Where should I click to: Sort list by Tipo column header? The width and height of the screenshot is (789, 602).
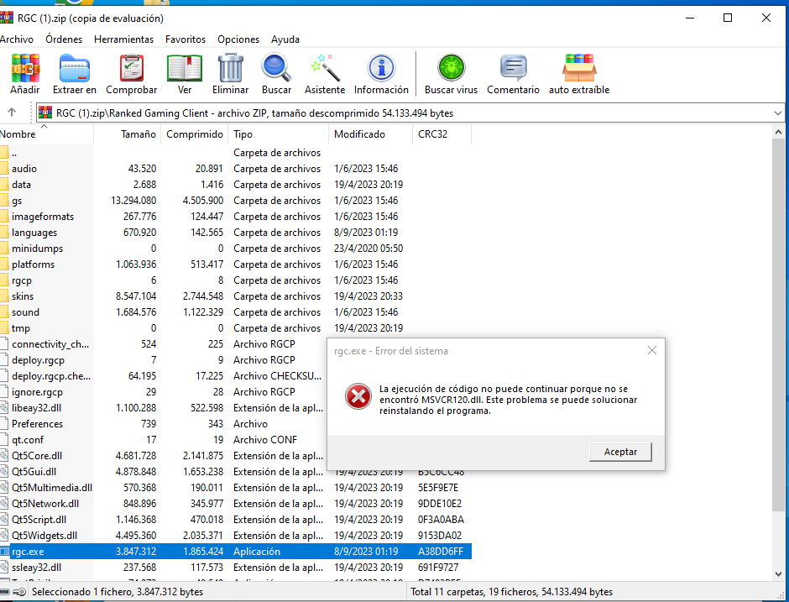[279, 133]
